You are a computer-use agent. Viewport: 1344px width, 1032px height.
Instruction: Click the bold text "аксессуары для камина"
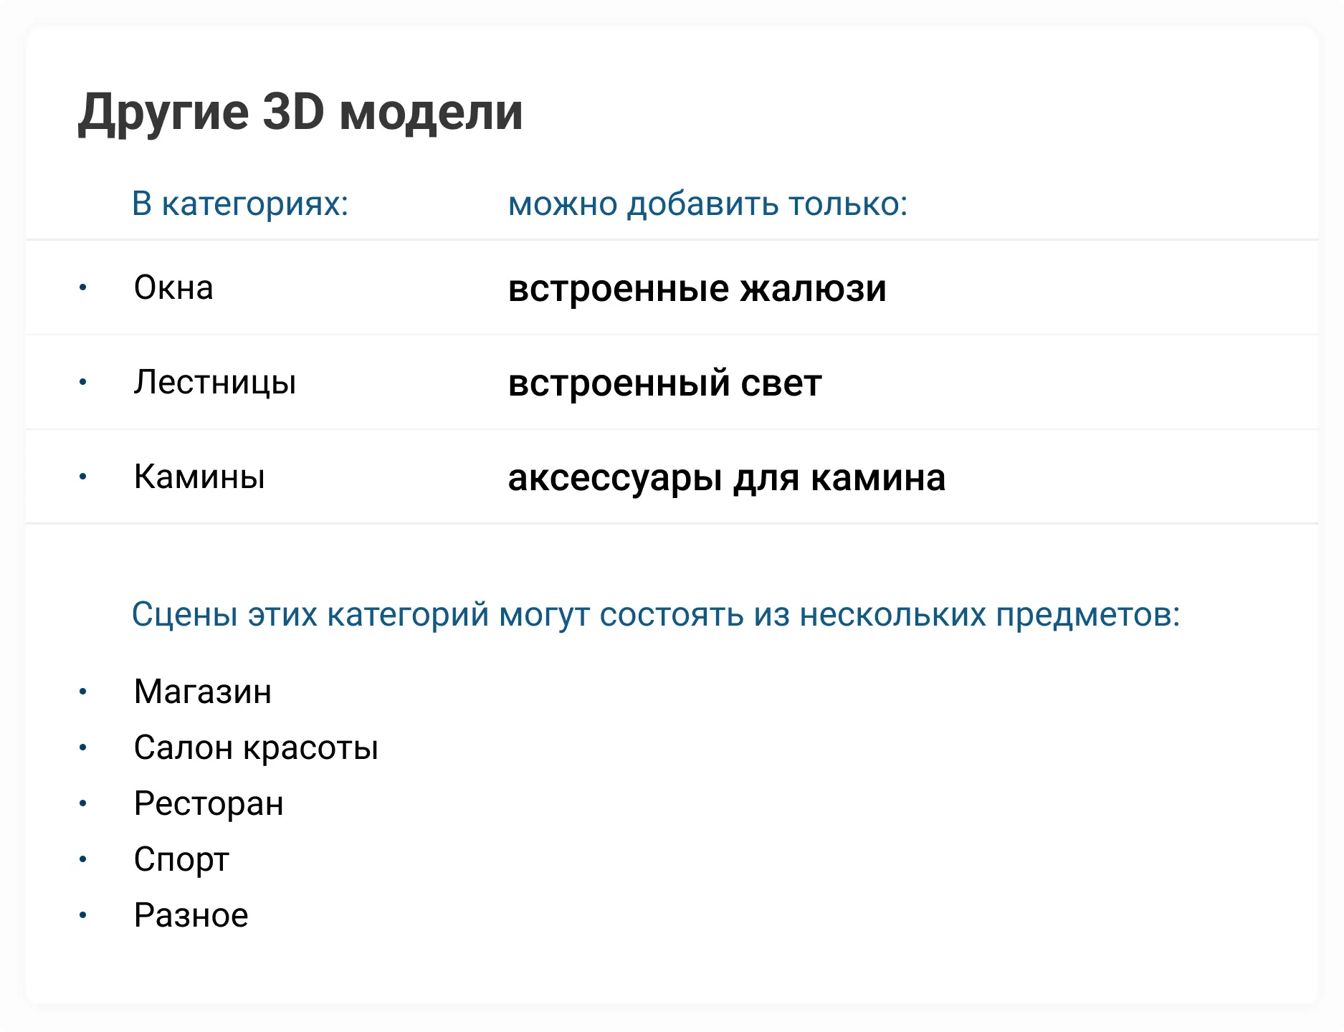726,478
